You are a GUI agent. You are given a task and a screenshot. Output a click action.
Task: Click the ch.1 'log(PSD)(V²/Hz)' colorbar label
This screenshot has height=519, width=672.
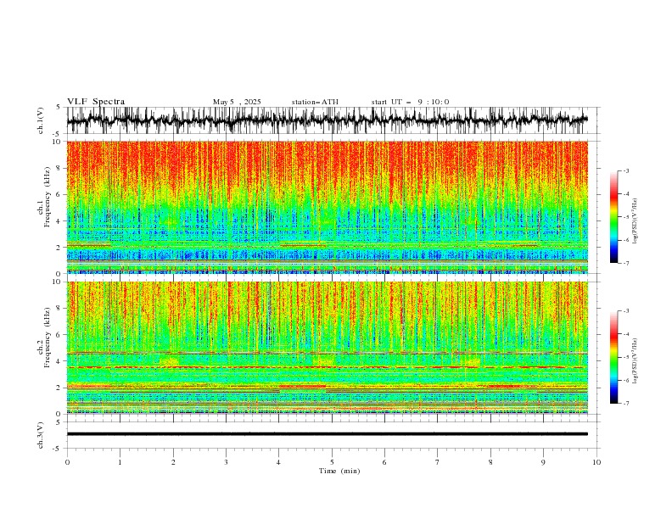(x=635, y=221)
